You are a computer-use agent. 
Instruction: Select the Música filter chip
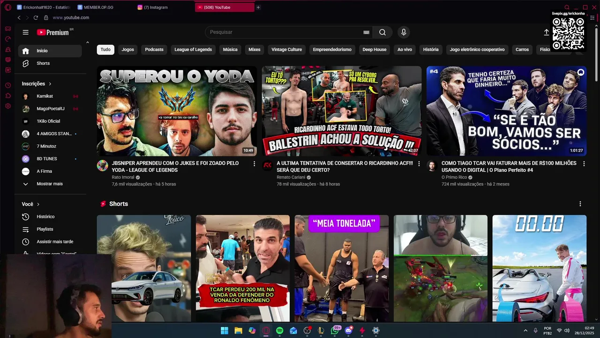pyautogui.click(x=230, y=50)
